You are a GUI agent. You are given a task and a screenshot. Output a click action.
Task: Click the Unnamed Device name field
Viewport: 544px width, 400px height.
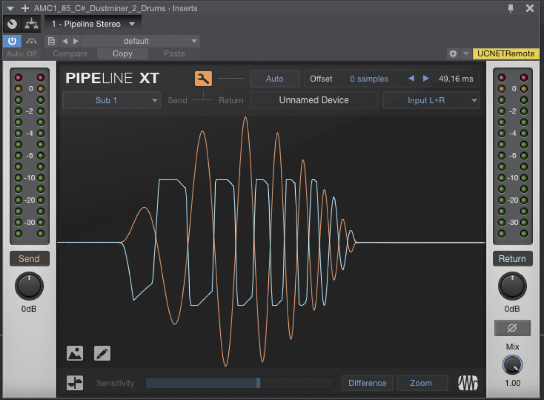tap(314, 101)
